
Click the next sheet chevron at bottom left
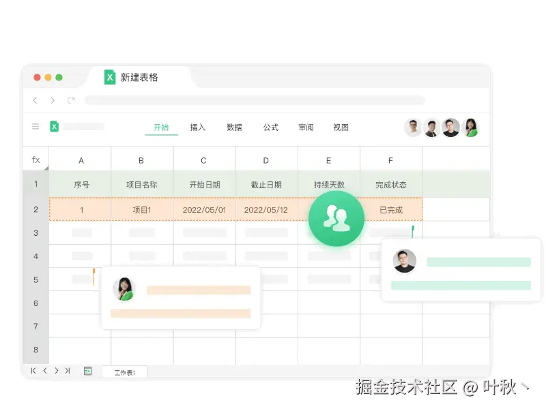(x=55, y=372)
